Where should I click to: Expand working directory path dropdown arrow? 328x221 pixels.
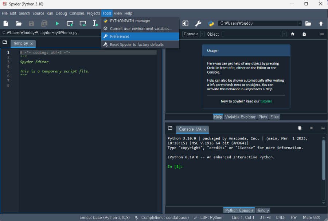coord(300,23)
